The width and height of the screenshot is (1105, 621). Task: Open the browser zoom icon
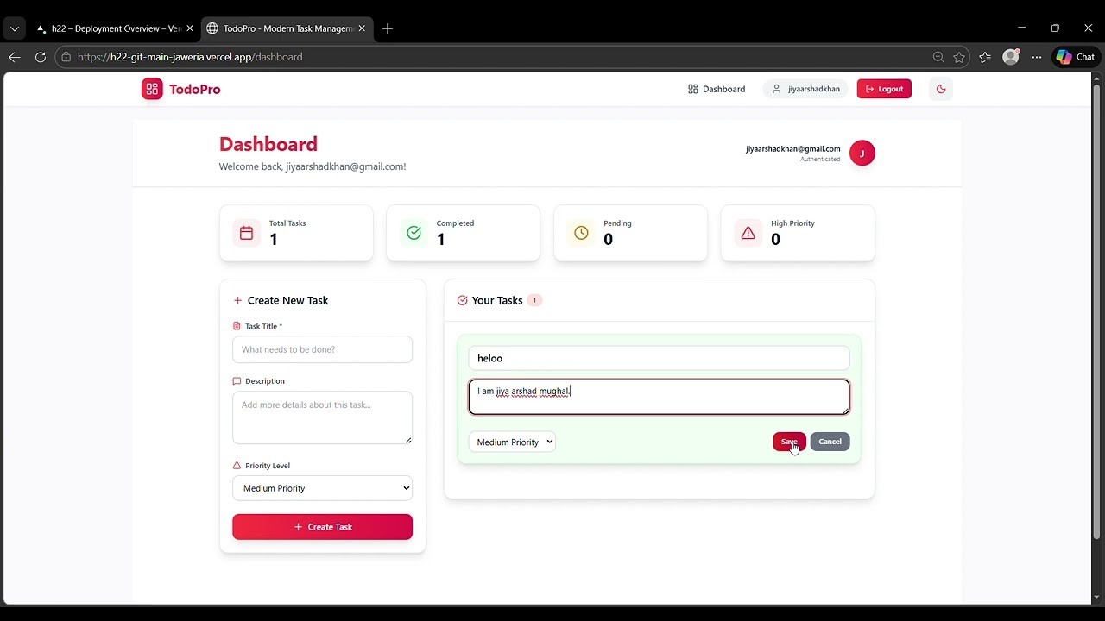(938, 57)
